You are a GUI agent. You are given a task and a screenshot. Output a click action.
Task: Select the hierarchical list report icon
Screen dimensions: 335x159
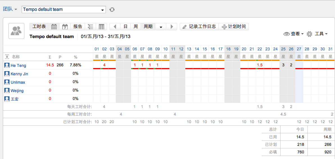pos(90,27)
